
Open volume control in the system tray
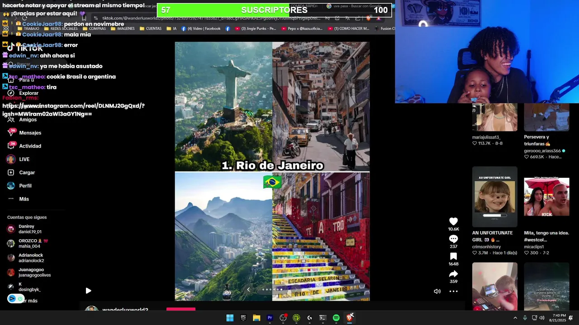click(x=542, y=318)
